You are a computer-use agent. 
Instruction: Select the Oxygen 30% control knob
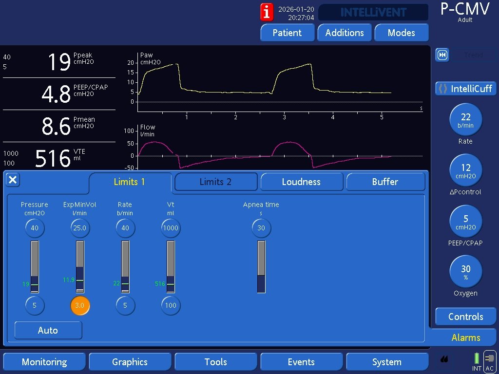tap(465, 271)
